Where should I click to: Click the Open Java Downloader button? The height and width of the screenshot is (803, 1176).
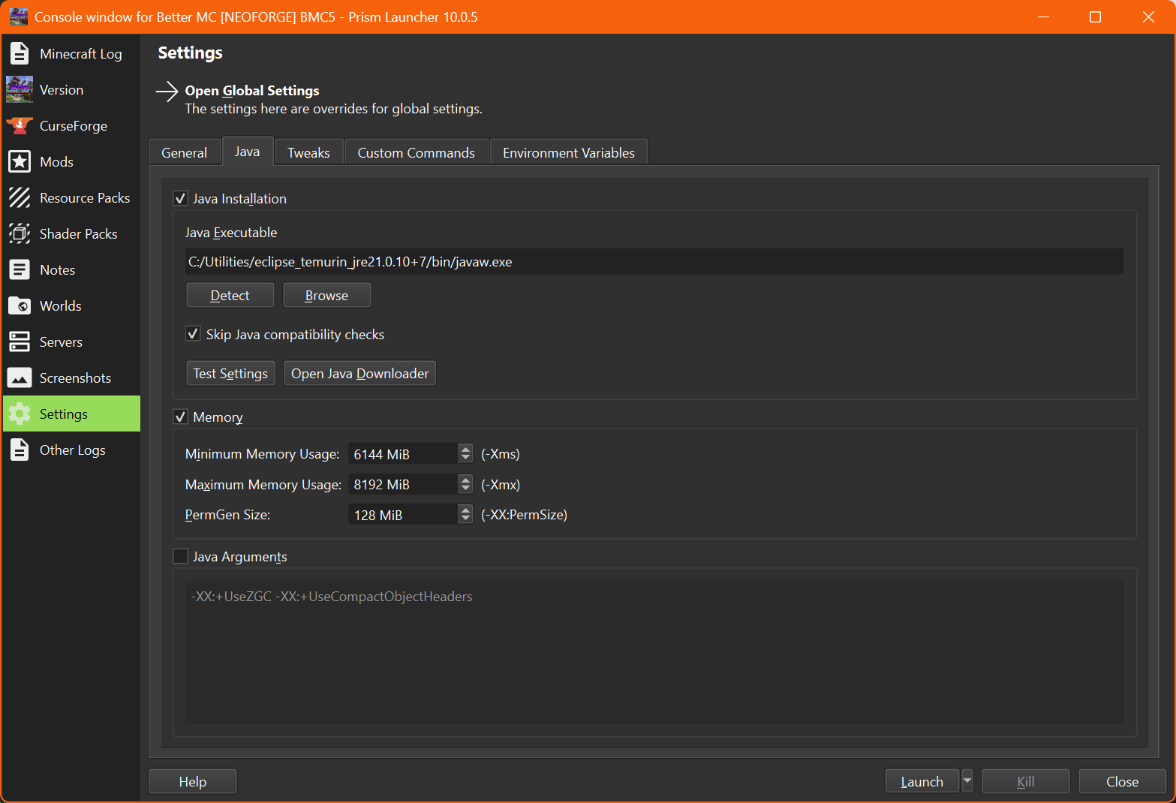359,374
